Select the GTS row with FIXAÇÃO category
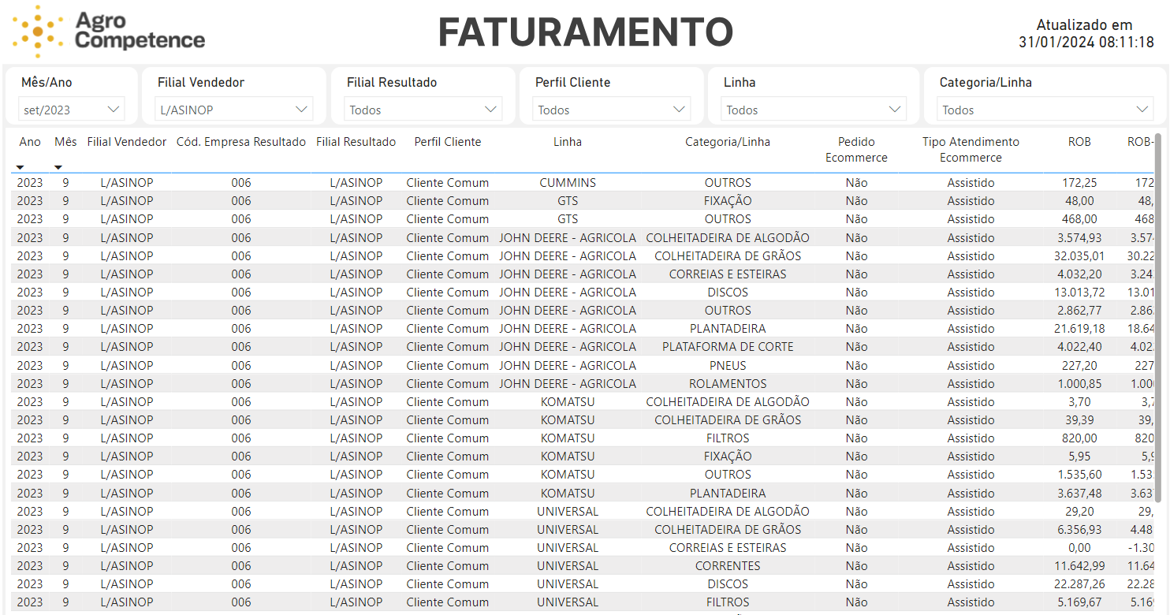 (x=582, y=201)
